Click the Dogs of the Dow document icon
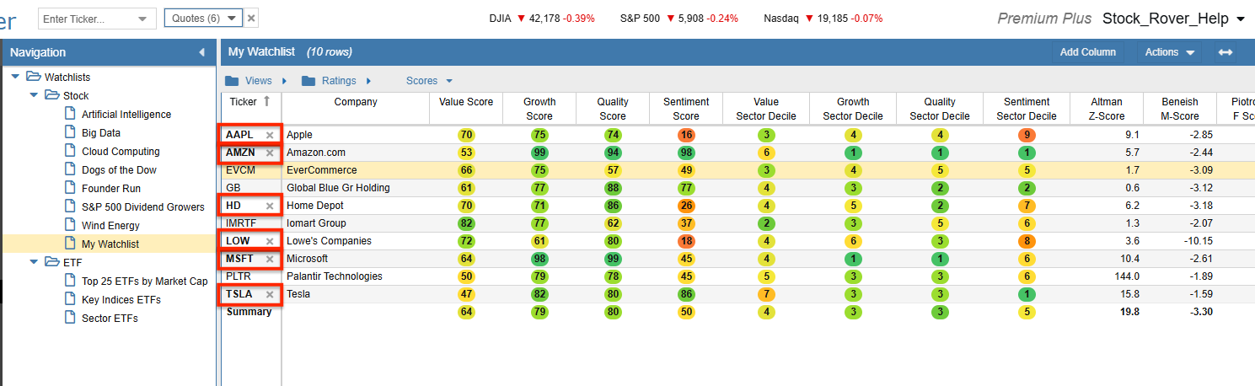 pos(71,169)
